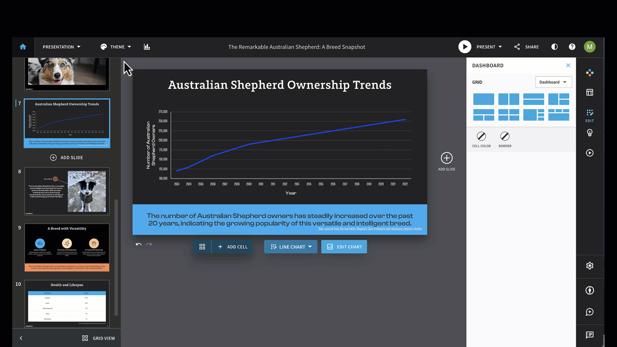Expand the Dashboard grid dropdown
Screen dimensions: 617x347
click(553, 82)
